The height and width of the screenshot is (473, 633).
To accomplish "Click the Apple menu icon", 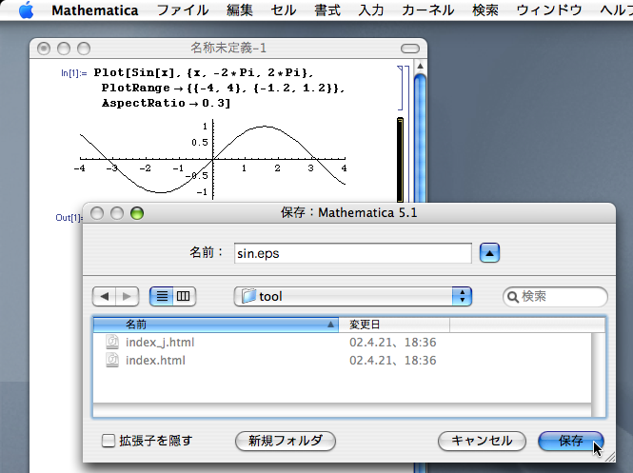I will point(26,11).
